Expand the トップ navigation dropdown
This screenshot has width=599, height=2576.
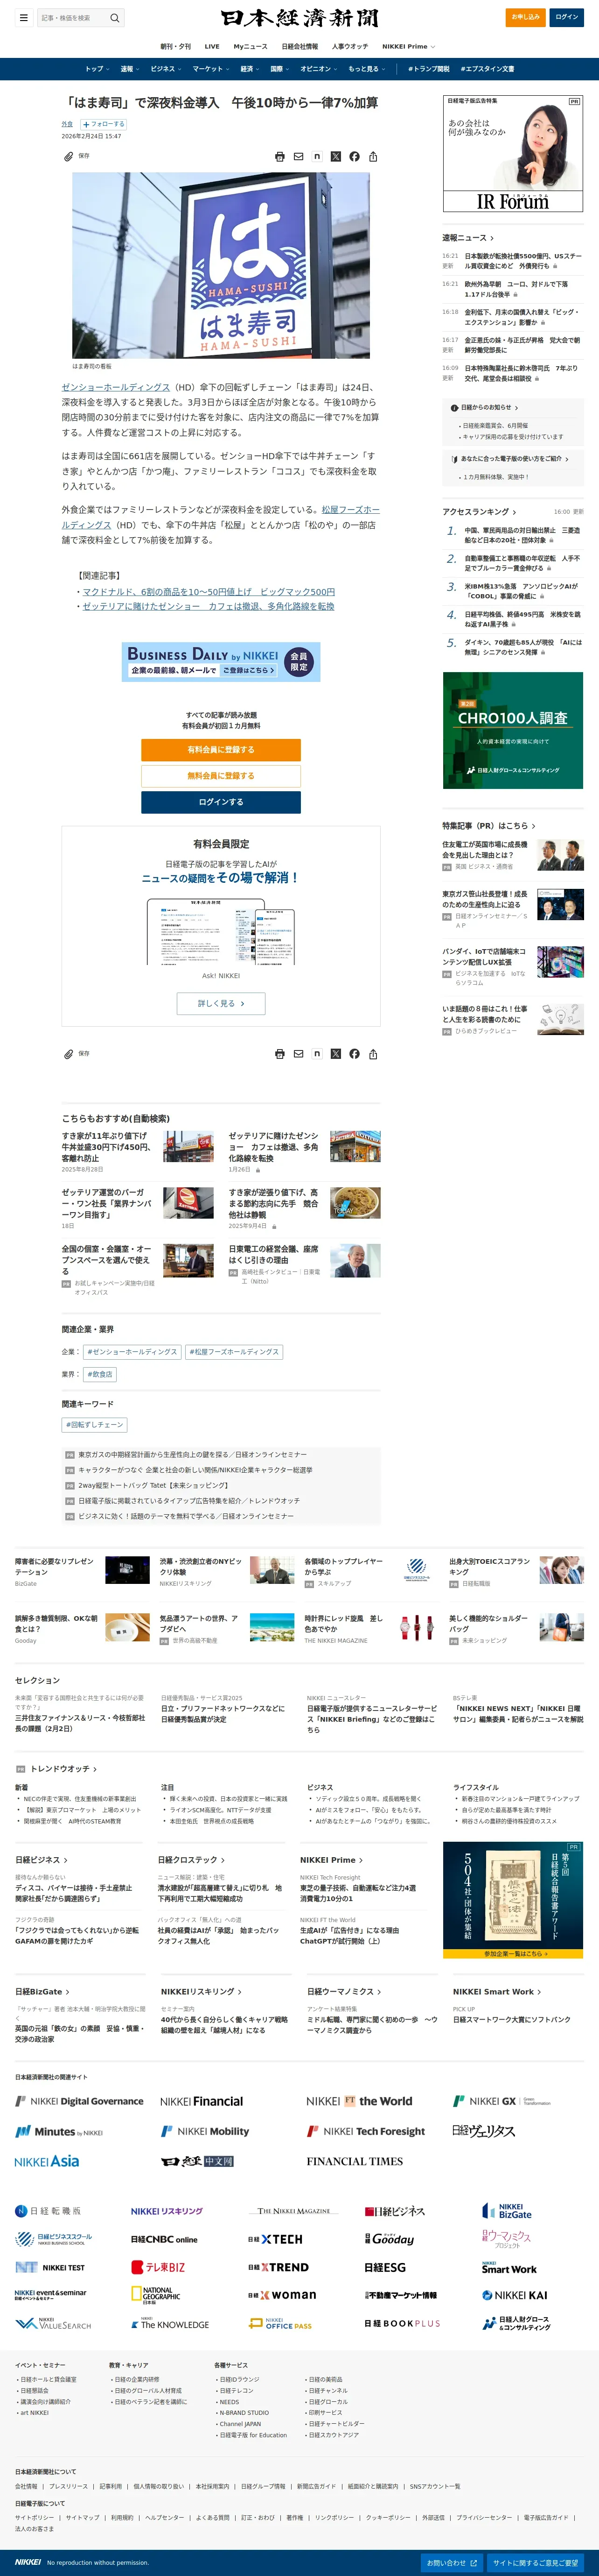[98, 69]
